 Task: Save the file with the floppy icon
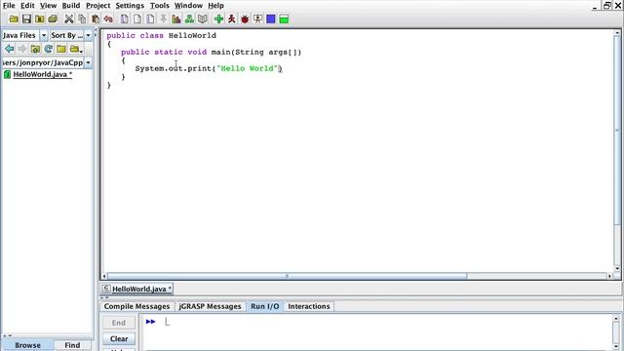tap(26, 19)
